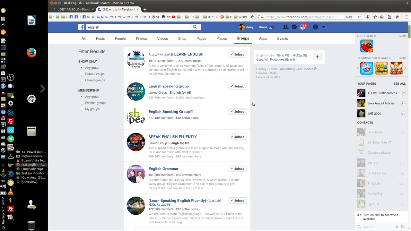Open Quick Help question mark icon

315,27
